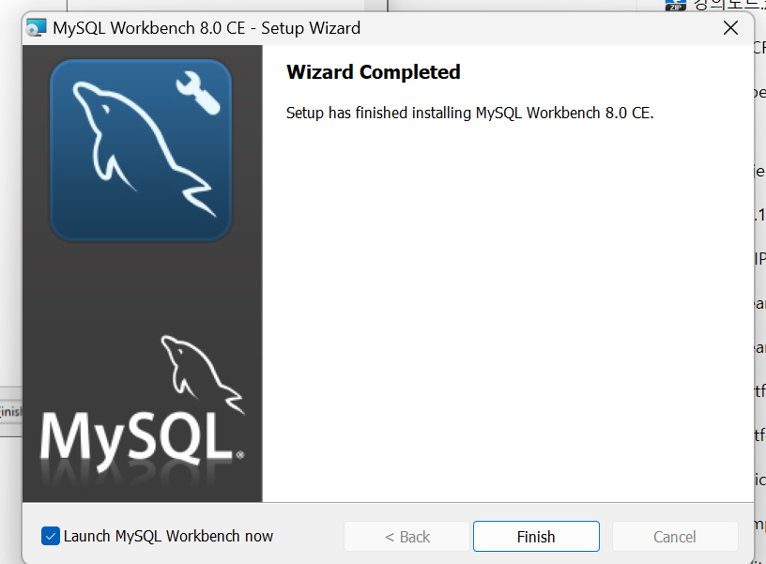Click the MySQL Workbench dolphin logo
The width and height of the screenshot is (766, 564).
tap(141, 150)
